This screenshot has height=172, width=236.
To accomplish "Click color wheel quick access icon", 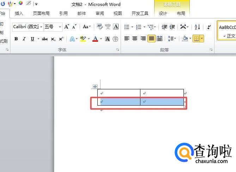I will coord(20,3).
